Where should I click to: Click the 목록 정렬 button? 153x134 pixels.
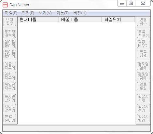point(143,54)
